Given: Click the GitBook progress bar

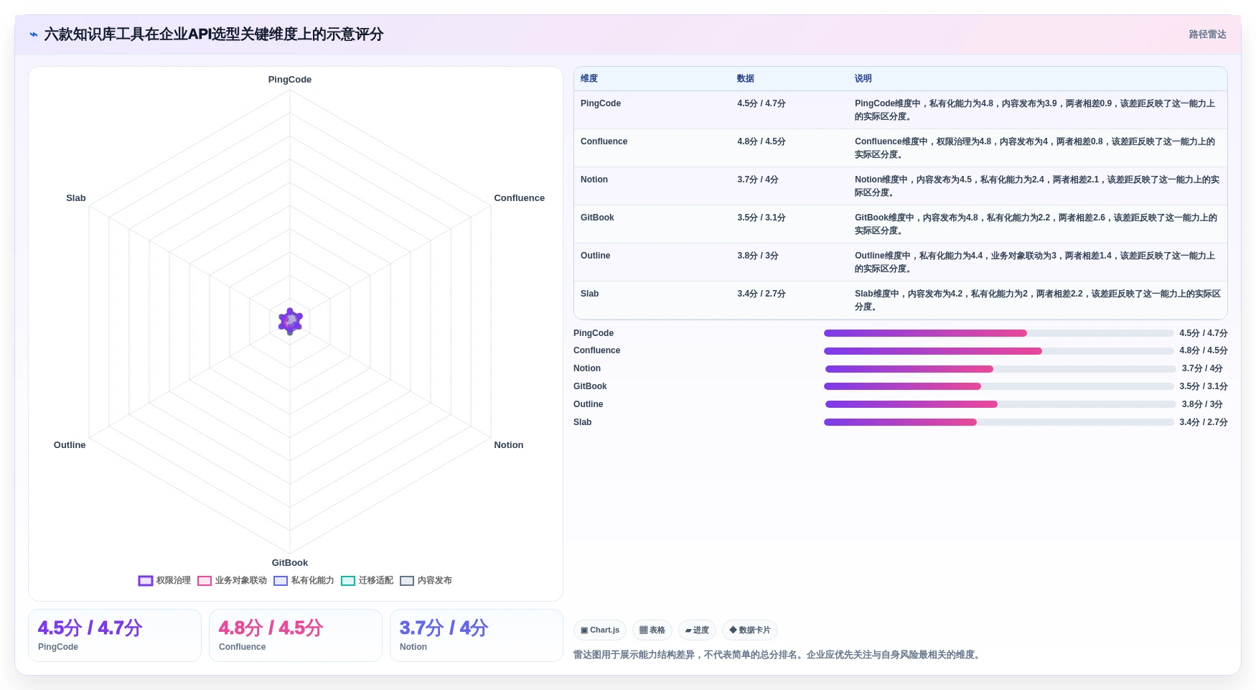Looking at the screenshot, I should pos(998,386).
